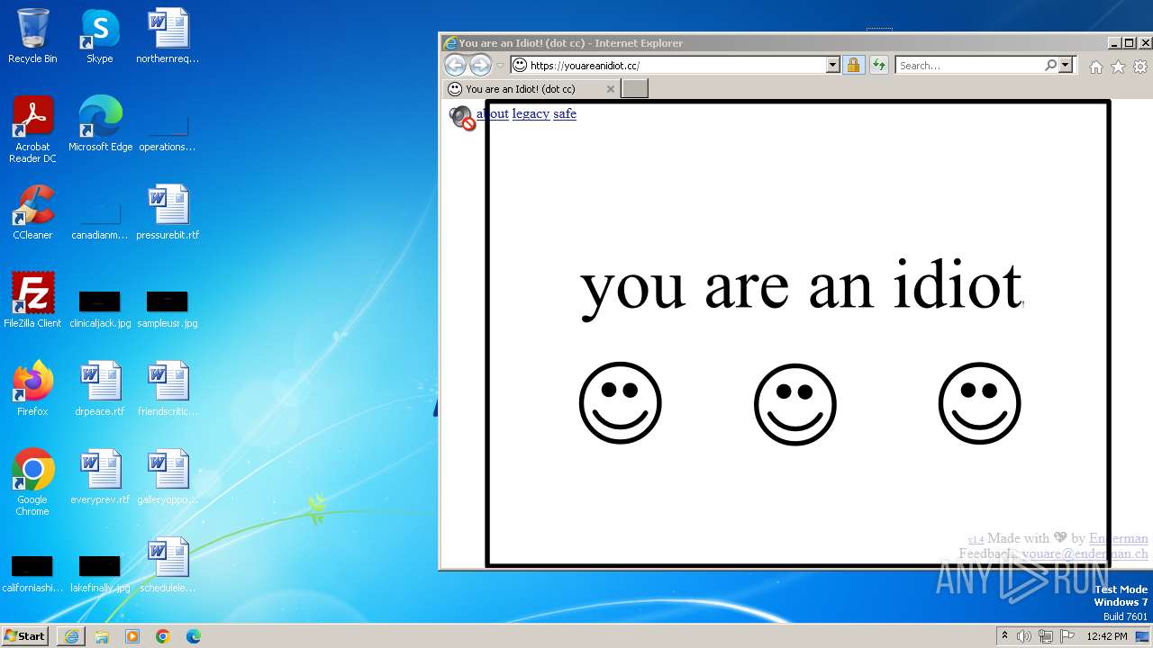Launch Microsoft Edge desktop shortcut
The image size is (1153, 648).
[100, 124]
